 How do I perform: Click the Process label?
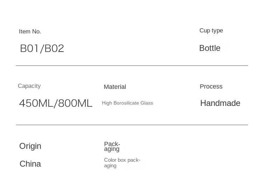pos(211,86)
